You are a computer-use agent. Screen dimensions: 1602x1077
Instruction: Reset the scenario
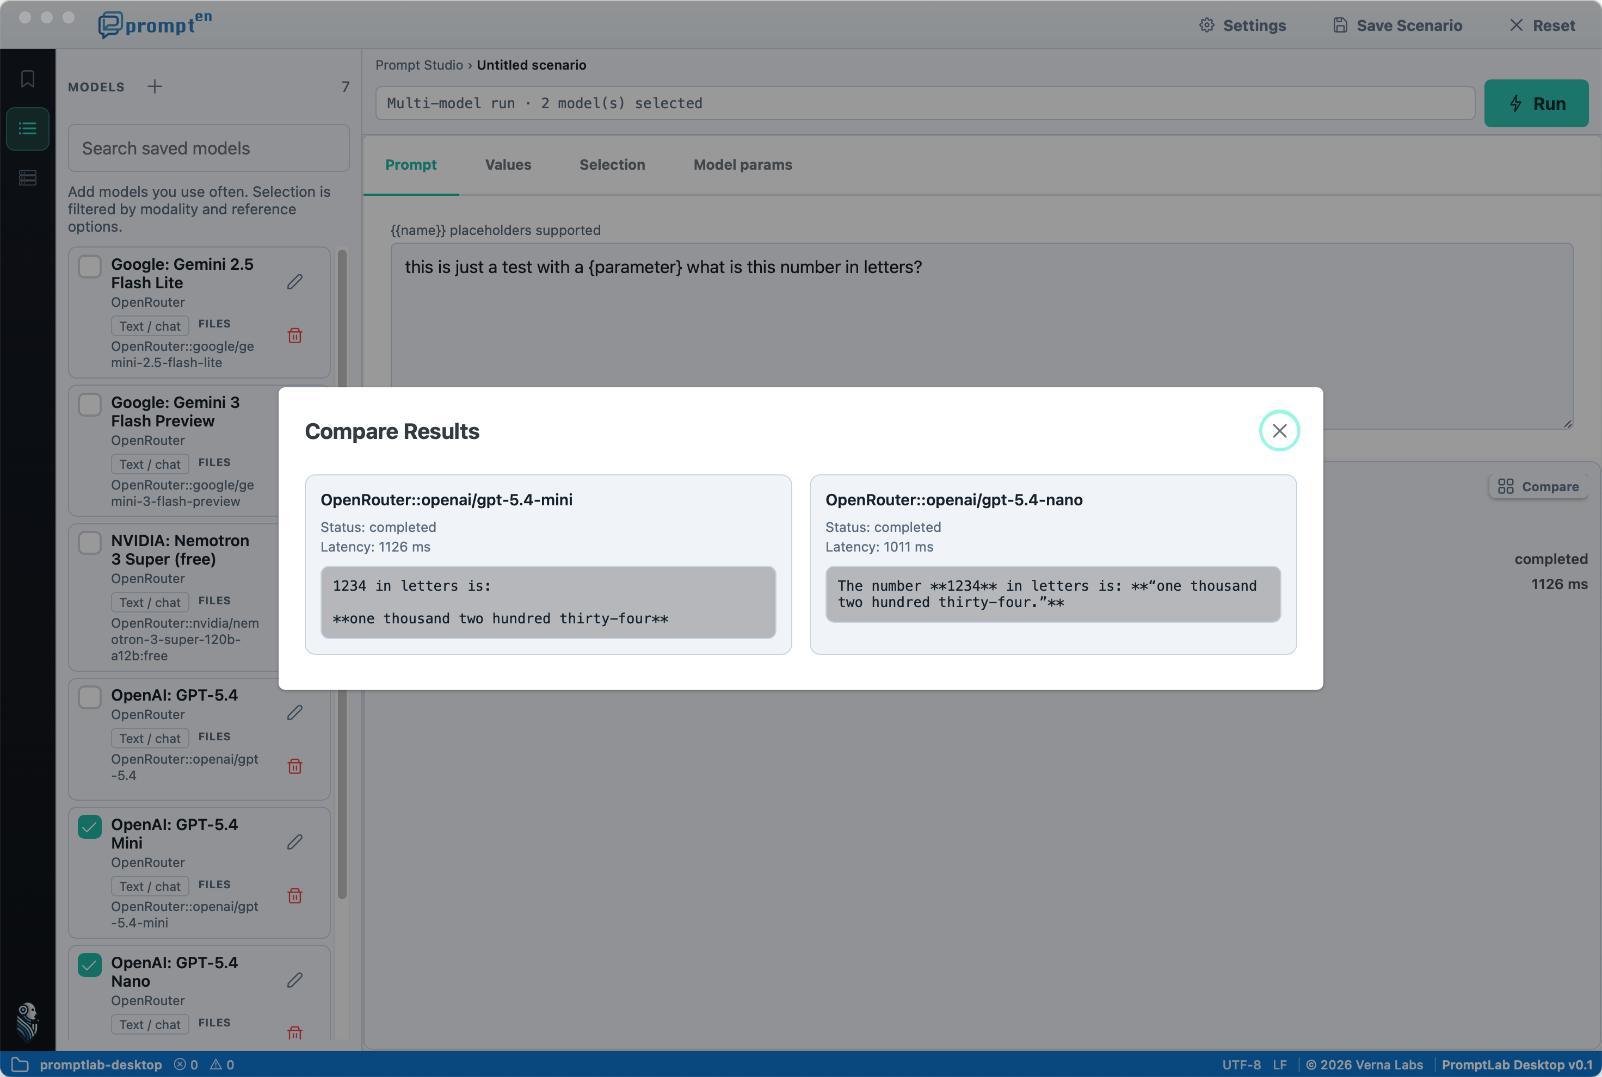tap(1542, 26)
